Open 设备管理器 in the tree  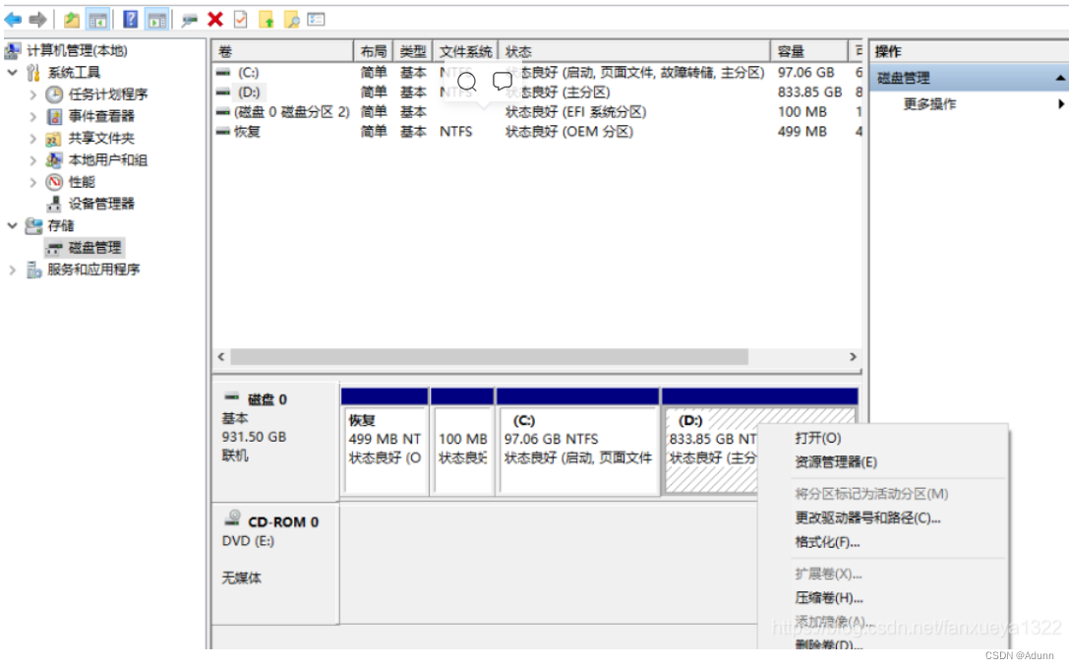(101, 204)
